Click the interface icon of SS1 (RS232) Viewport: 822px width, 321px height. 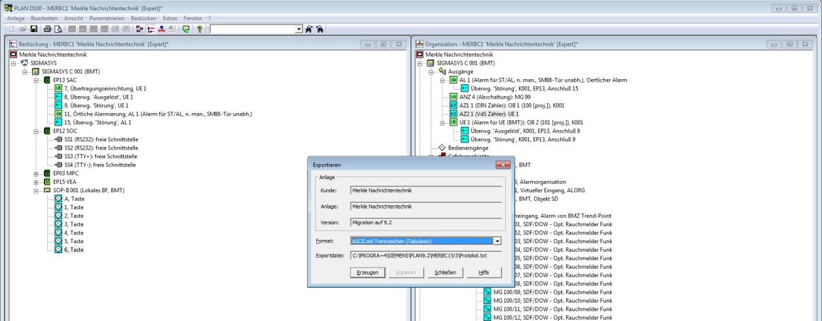[x=58, y=139]
